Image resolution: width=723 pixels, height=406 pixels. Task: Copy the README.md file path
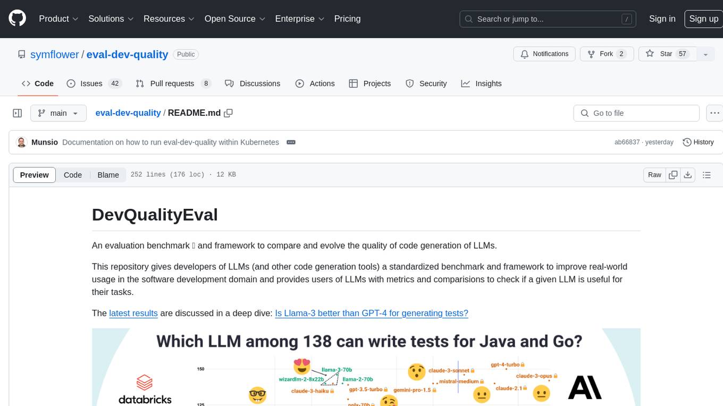click(229, 113)
